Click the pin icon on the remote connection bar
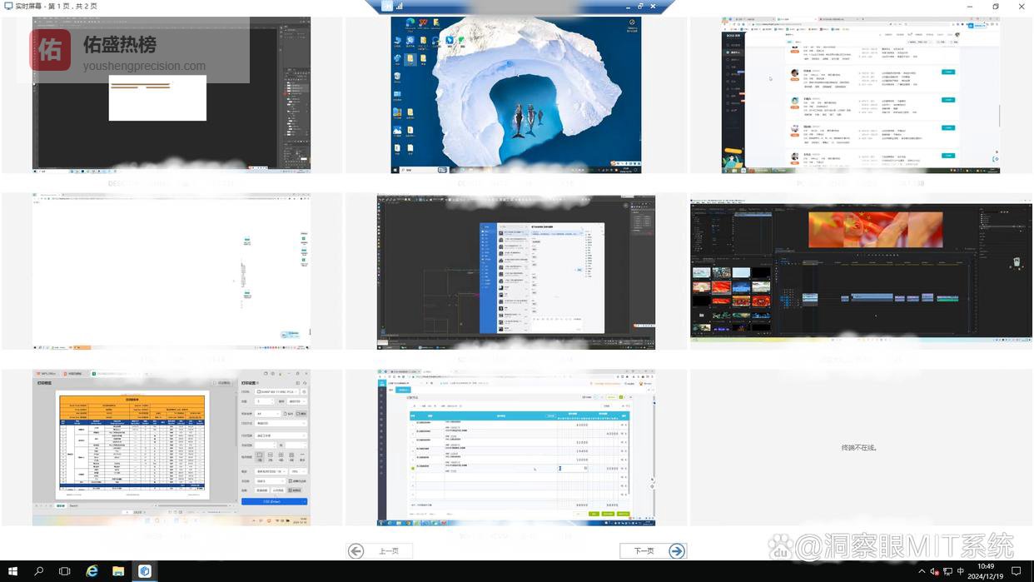Screen dimensions: 1034x582 click(387, 6)
